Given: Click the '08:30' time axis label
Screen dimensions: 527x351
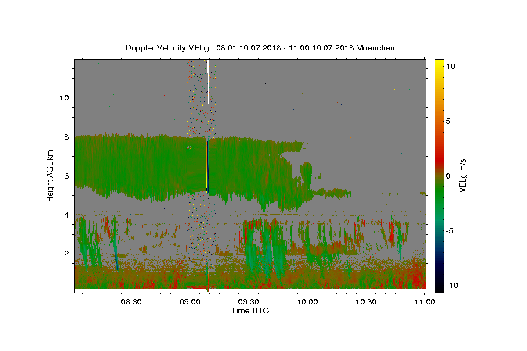Looking at the screenshot, I should 131,302.
